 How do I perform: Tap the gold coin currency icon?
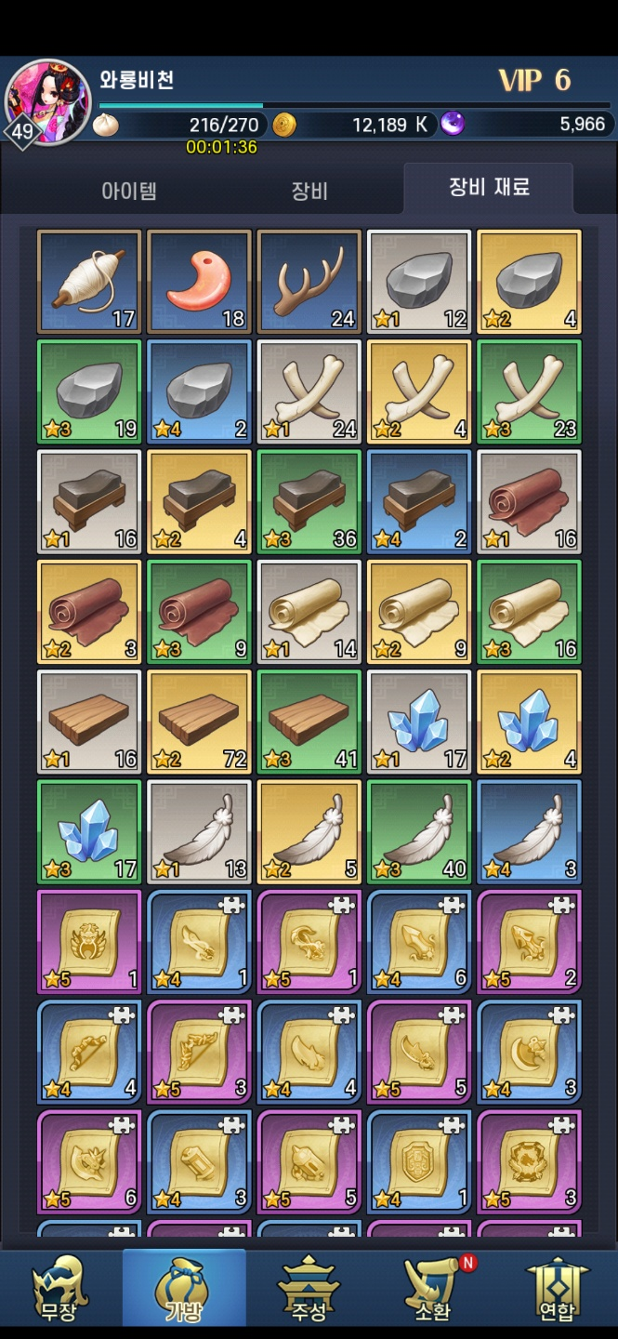(x=284, y=125)
